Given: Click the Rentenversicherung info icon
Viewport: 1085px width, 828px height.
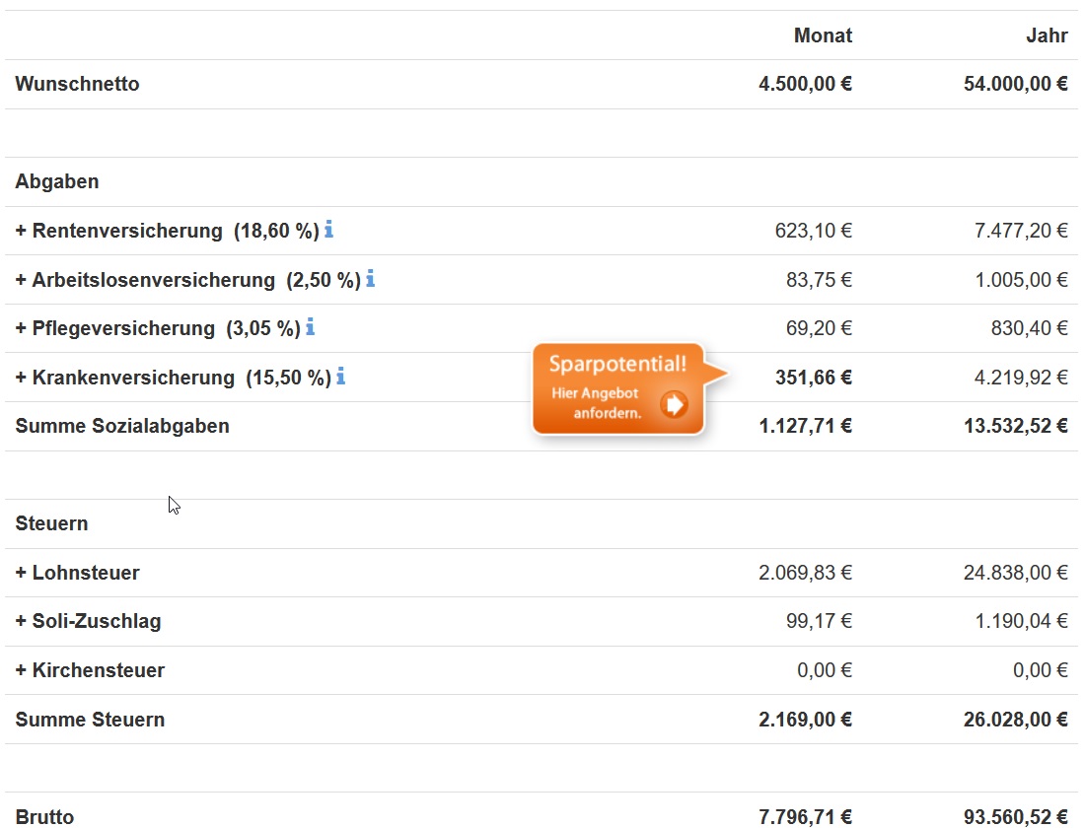Looking at the screenshot, I should pyautogui.click(x=329, y=229).
